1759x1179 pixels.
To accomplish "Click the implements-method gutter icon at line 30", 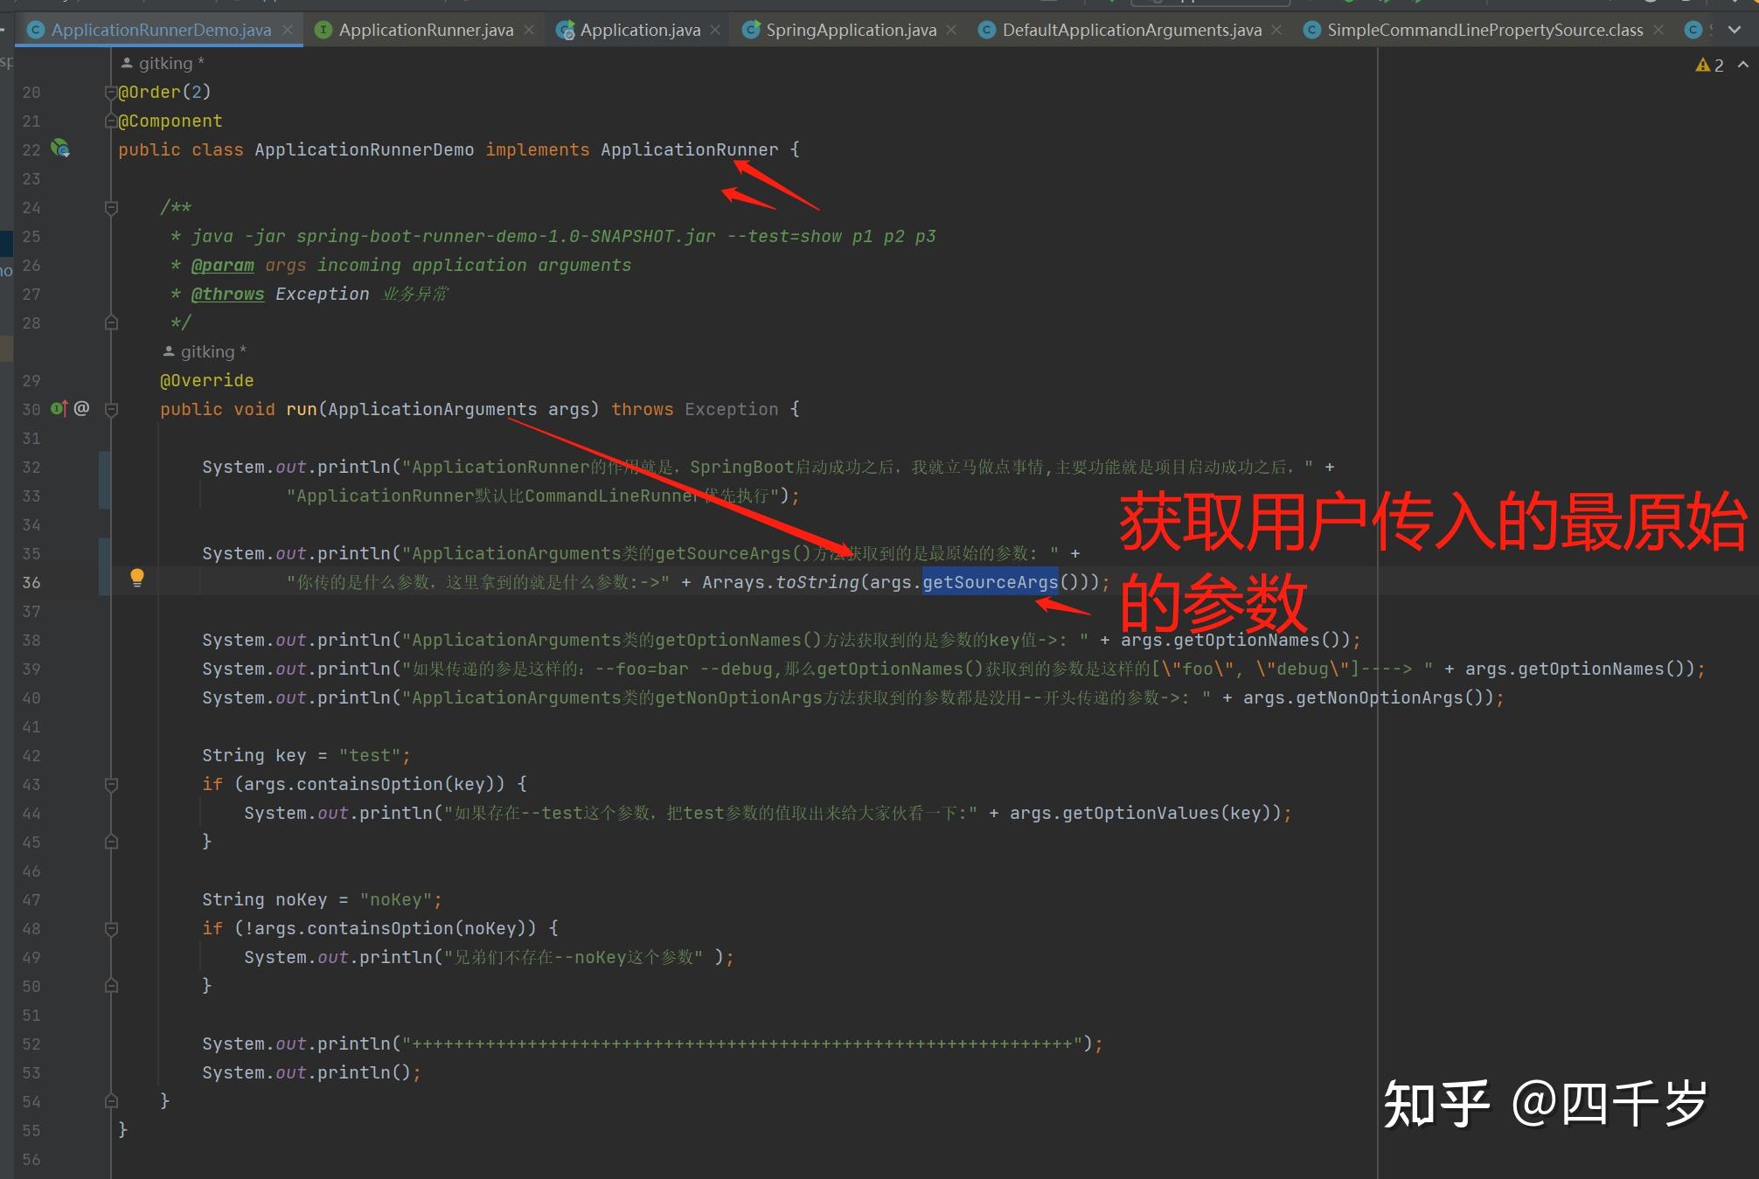I will coord(59,408).
